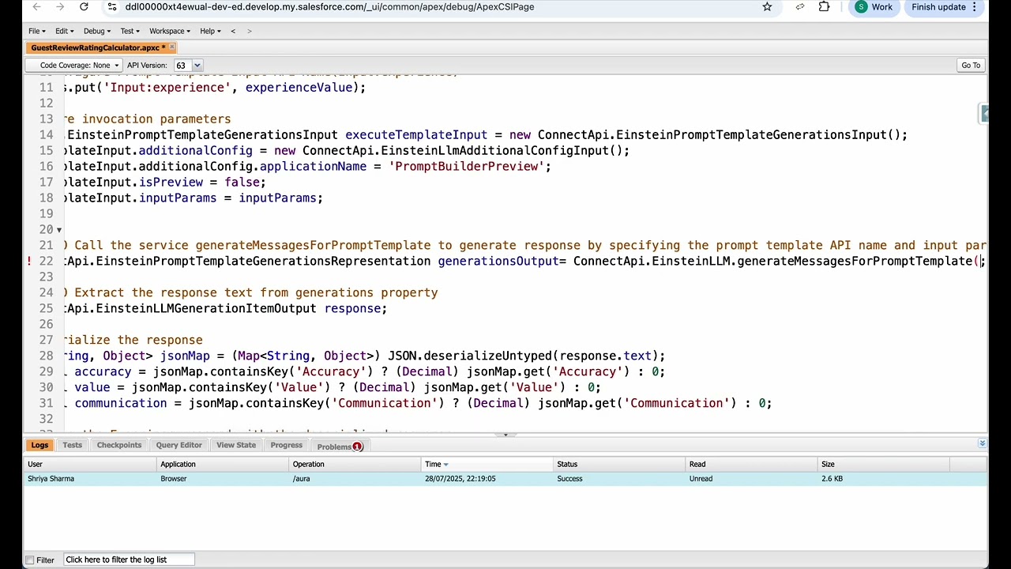Viewport: 1011px width, 569px height.
Task: Open the API Version dropdown arrow
Action: tap(197, 66)
